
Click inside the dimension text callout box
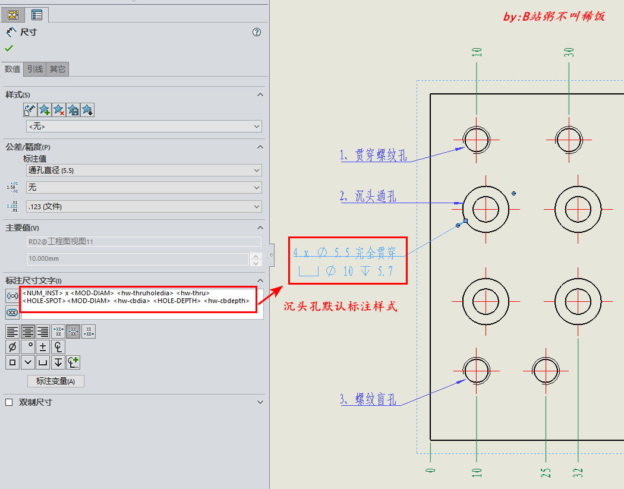(143, 304)
